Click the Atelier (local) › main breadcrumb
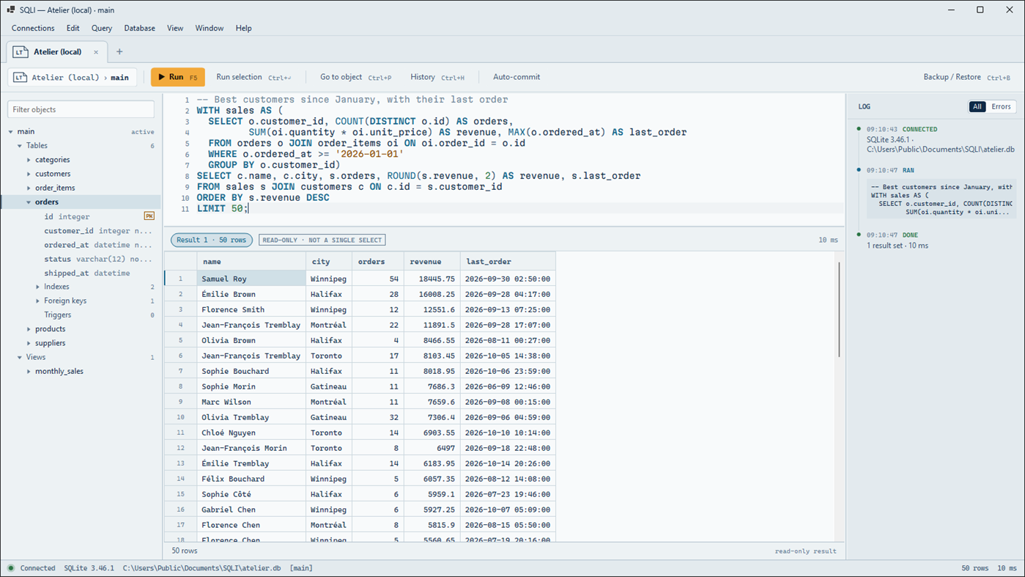The image size is (1025, 577). [x=73, y=77]
